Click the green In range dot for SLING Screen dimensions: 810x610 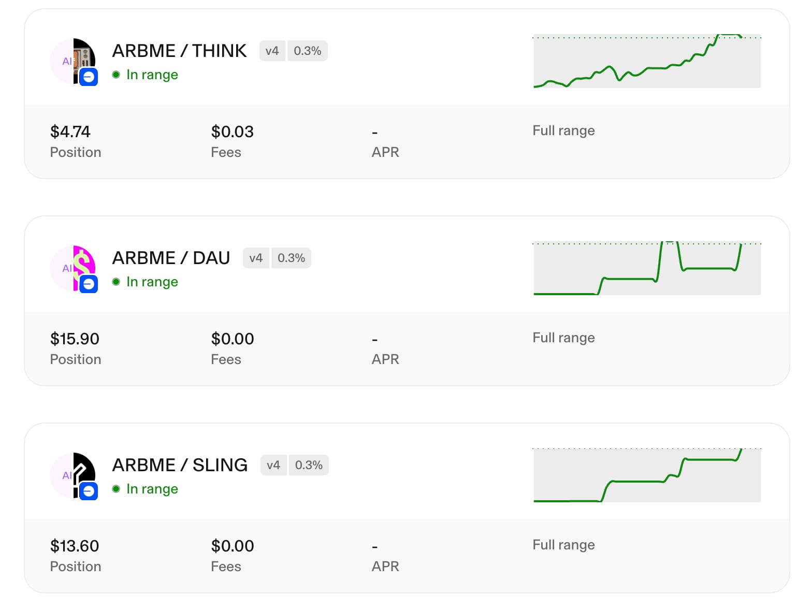pyautogui.click(x=116, y=489)
